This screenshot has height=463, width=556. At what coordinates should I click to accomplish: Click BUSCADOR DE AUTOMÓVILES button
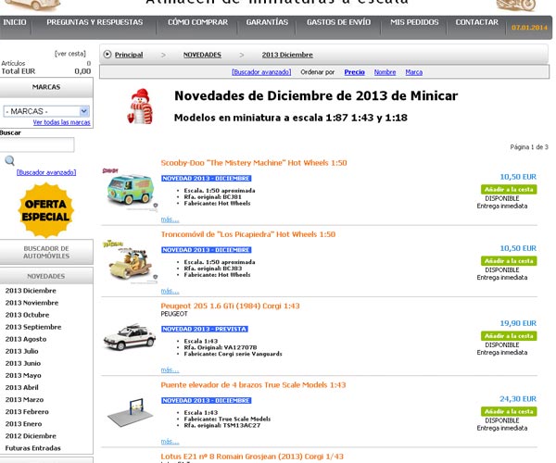(46, 252)
